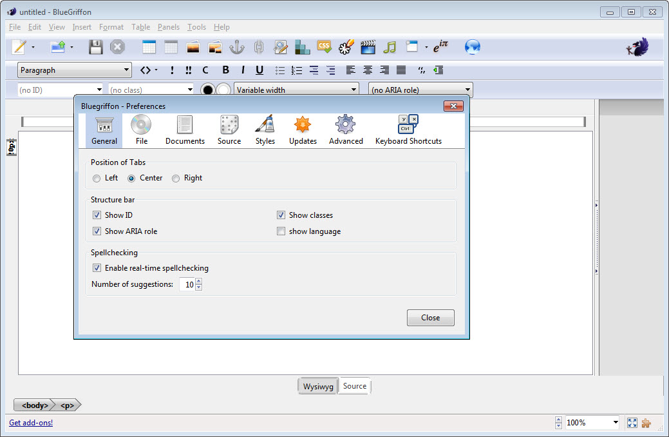
Task: Open the Tools menu
Action: [196, 27]
